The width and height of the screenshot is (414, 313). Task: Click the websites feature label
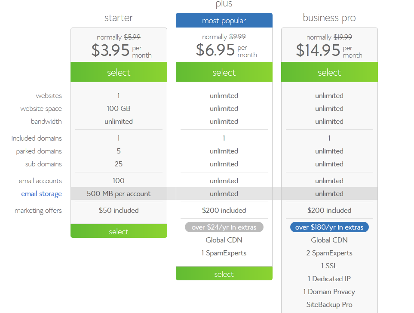click(x=49, y=95)
